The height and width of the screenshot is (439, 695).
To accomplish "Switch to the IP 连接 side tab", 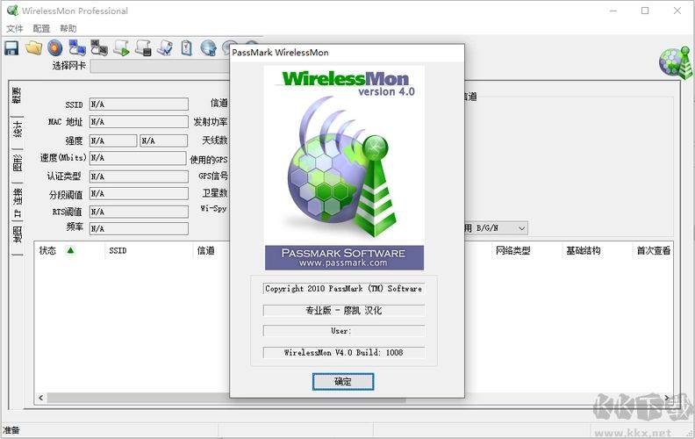I will point(17,202).
